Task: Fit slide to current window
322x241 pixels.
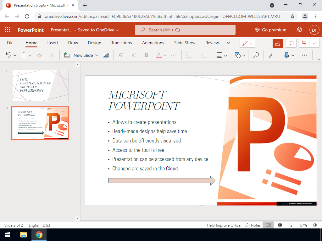Action: pos(315,225)
